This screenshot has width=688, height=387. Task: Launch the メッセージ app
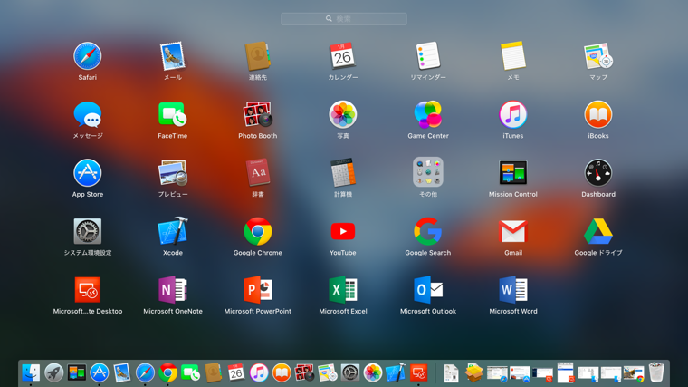pos(87,115)
